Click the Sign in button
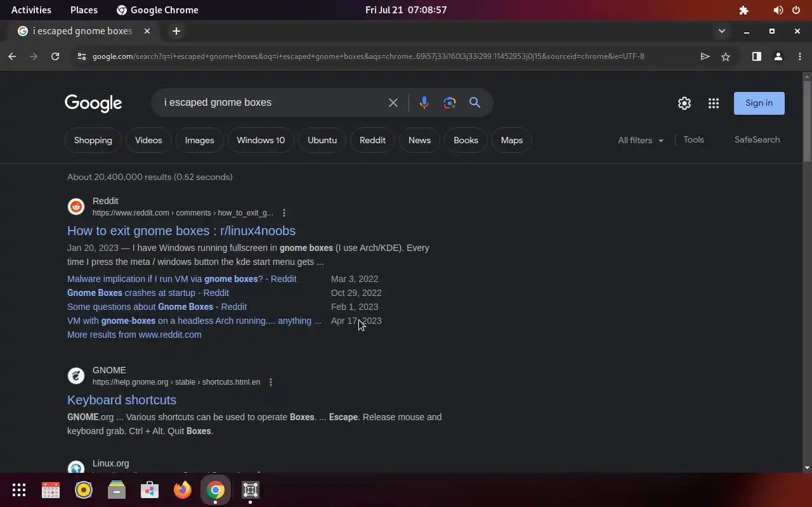This screenshot has height=507, width=812. pyautogui.click(x=759, y=103)
